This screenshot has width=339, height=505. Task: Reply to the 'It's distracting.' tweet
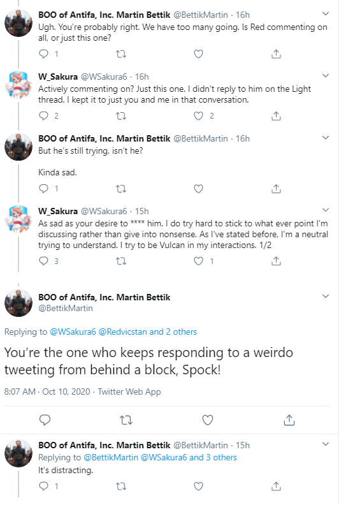coord(44,486)
